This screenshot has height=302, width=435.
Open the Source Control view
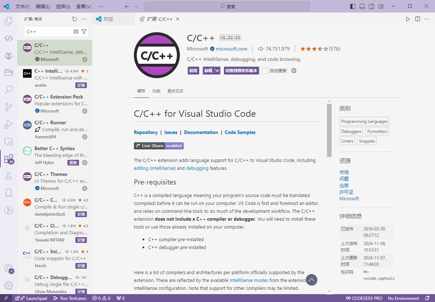[x=9, y=107]
